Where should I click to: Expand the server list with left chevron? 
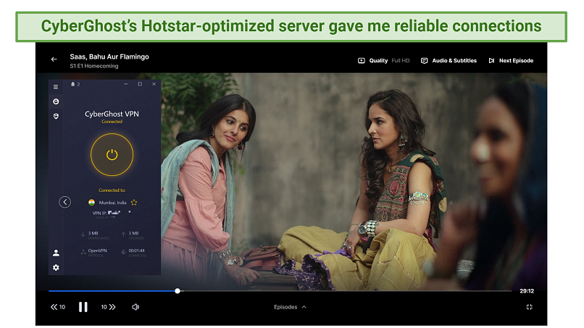coord(64,202)
